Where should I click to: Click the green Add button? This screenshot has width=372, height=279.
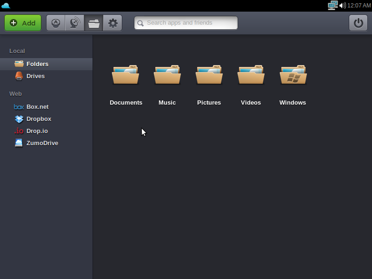(23, 23)
